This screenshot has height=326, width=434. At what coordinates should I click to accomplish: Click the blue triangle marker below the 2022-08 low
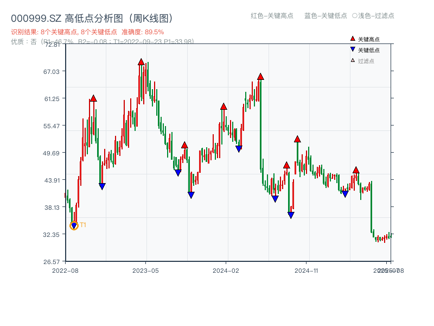coord(74,224)
